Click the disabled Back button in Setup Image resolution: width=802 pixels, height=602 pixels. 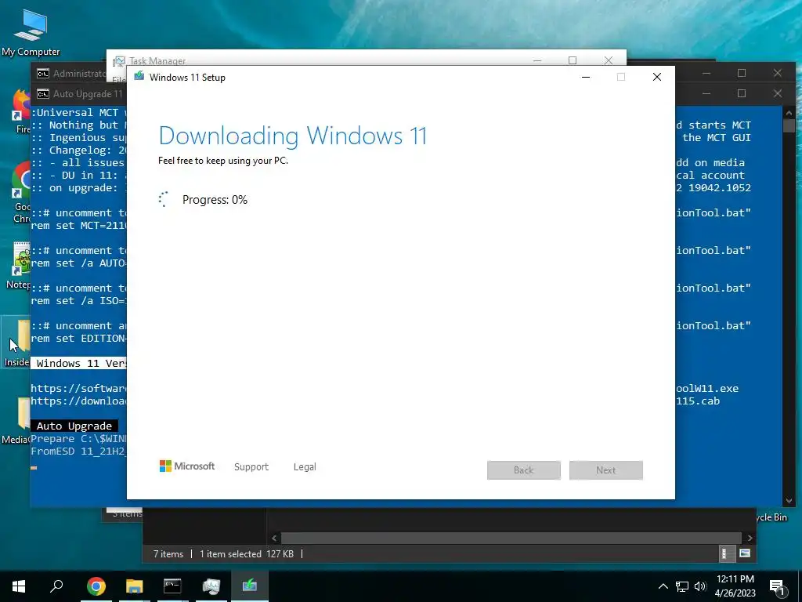click(x=524, y=470)
